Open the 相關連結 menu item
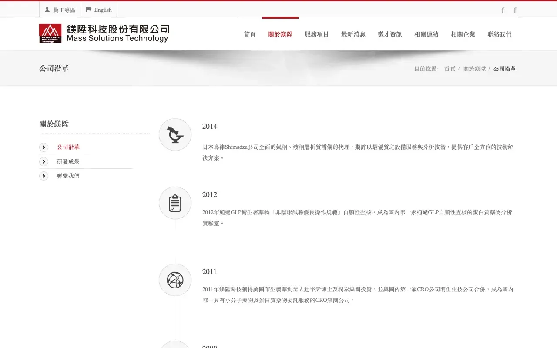 pyautogui.click(x=426, y=34)
